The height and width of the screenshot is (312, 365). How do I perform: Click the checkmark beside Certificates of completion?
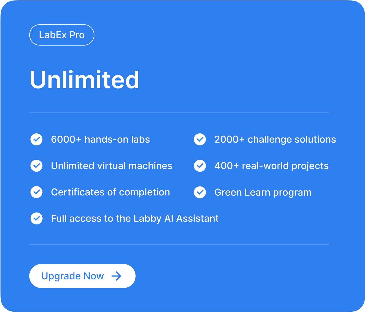[36, 192]
